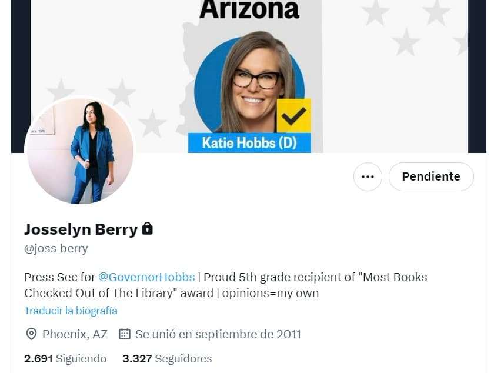The height and width of the screenshot is (373, 494).
Task: Click the Arizona title in the banner
Action: [x=249, y=9]
